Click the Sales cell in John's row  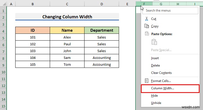pyautogui.click(x=101, y=51)
